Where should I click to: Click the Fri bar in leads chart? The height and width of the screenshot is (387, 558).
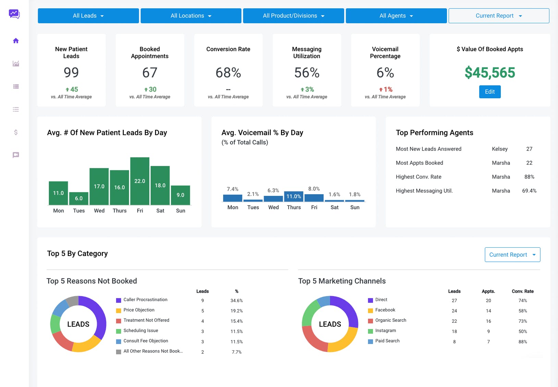140,181
